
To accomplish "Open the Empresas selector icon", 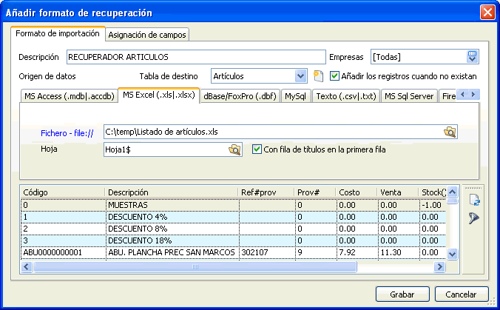I will click(x=472, y=57).
